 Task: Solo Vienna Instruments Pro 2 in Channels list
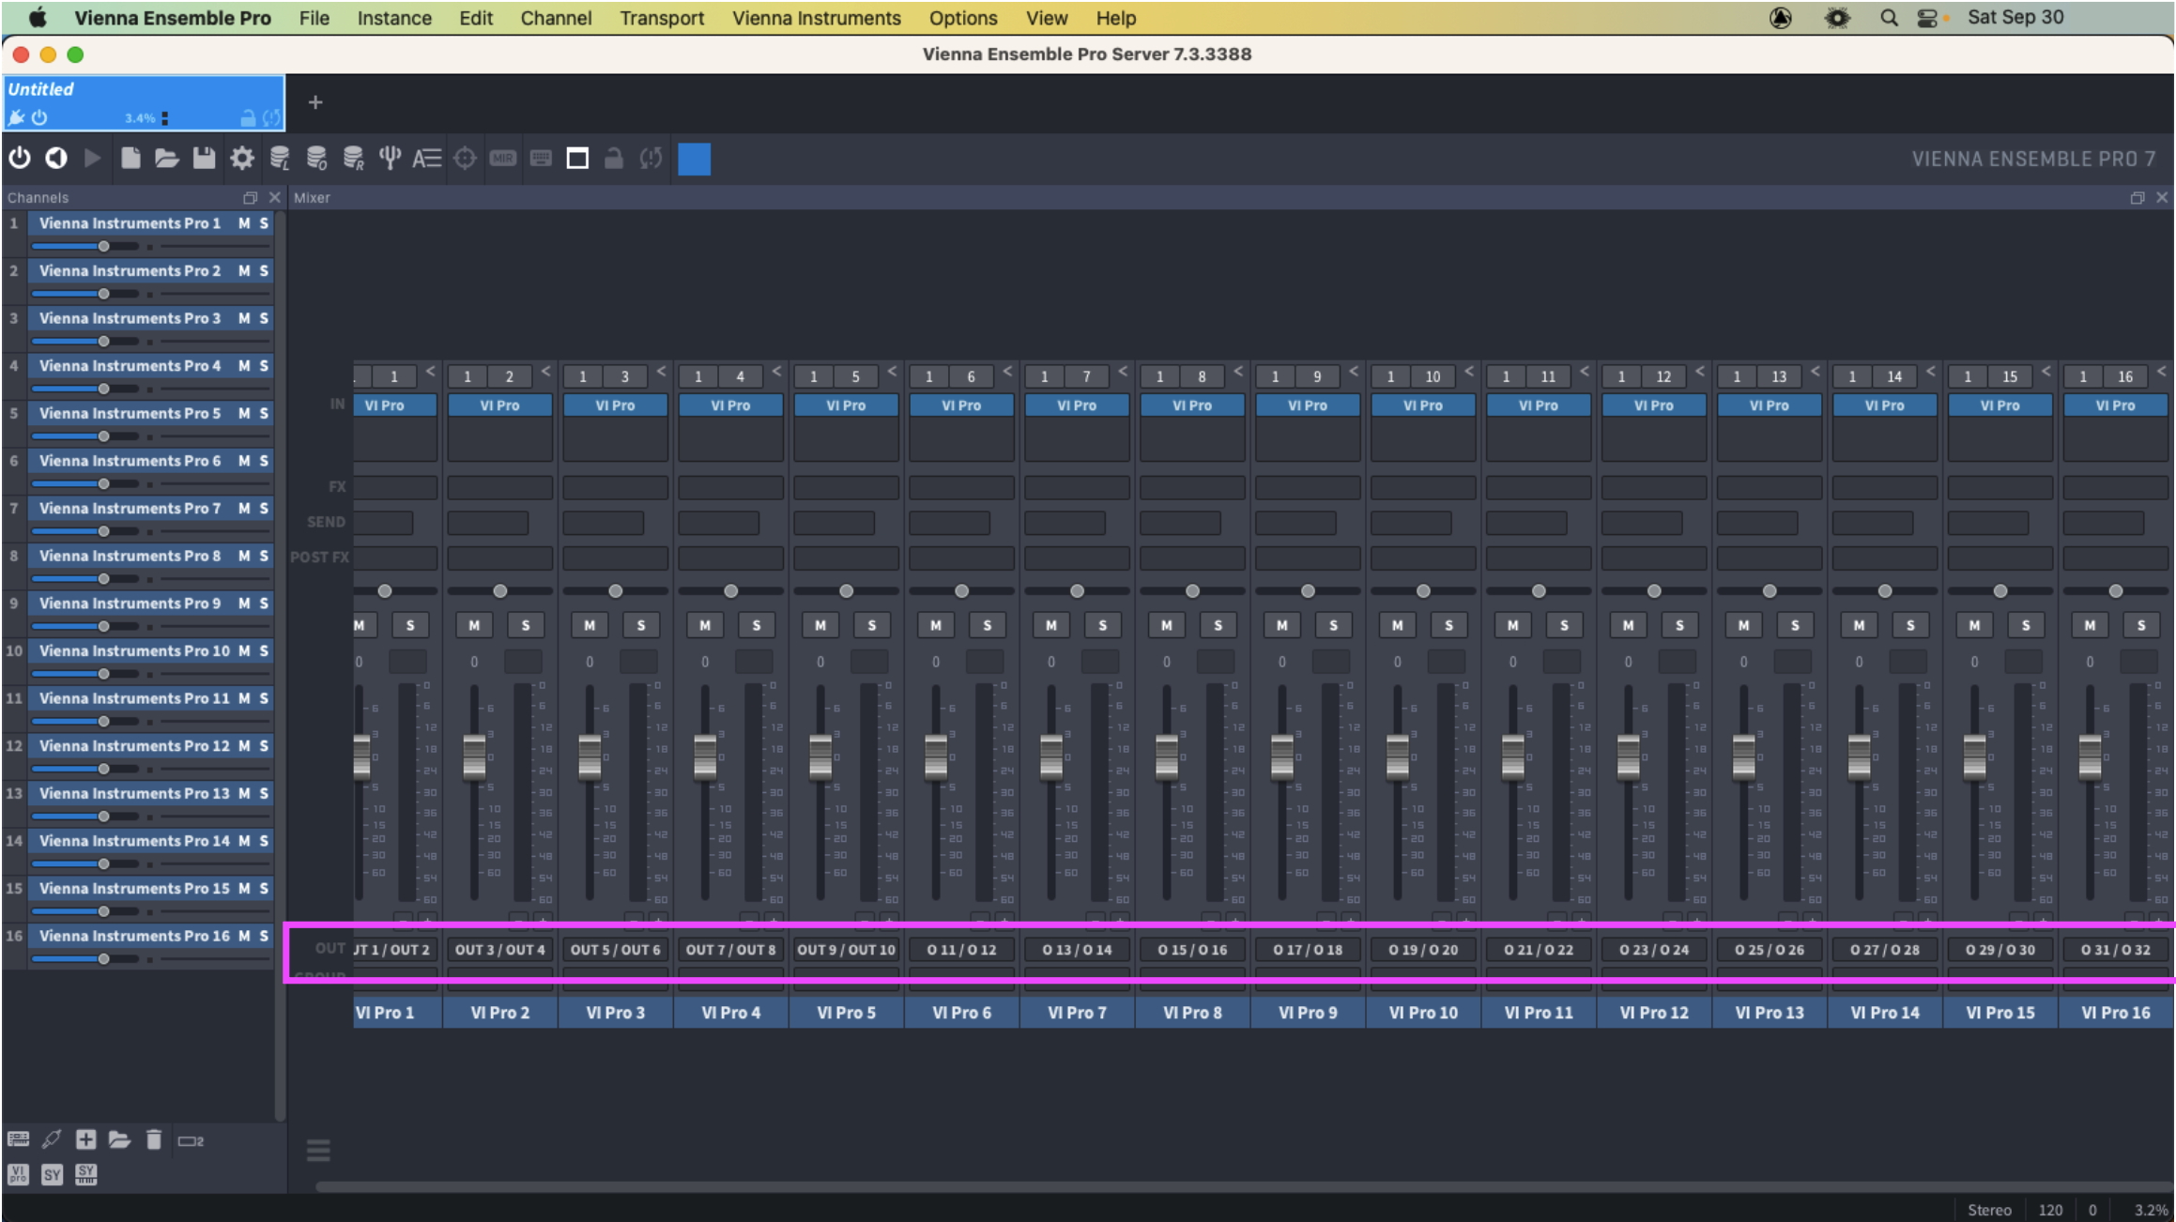pos(264,270)
